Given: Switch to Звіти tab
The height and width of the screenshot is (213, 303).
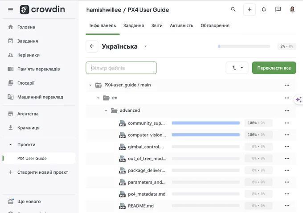Looking at the screenshot, I should (157, 25).
